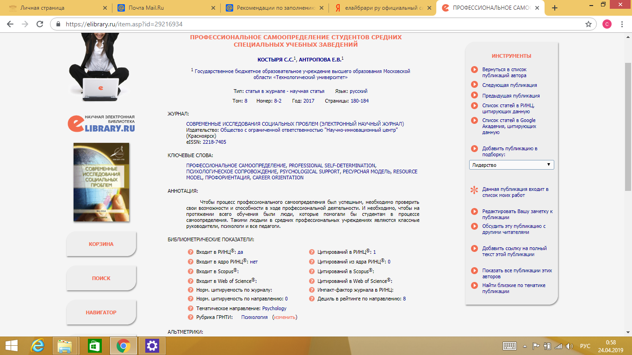The height and width of the screenshot is (355, 632).
Task: Click arrow icon beside 'Найти близкие по тематике'
Action: (474, 285)
